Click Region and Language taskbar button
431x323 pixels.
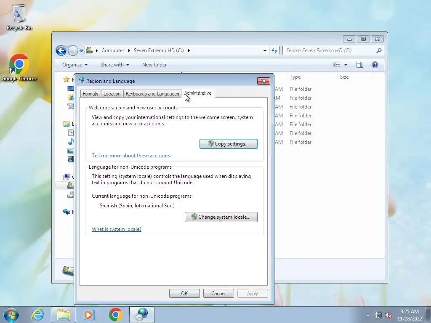(x=141, y=315)
